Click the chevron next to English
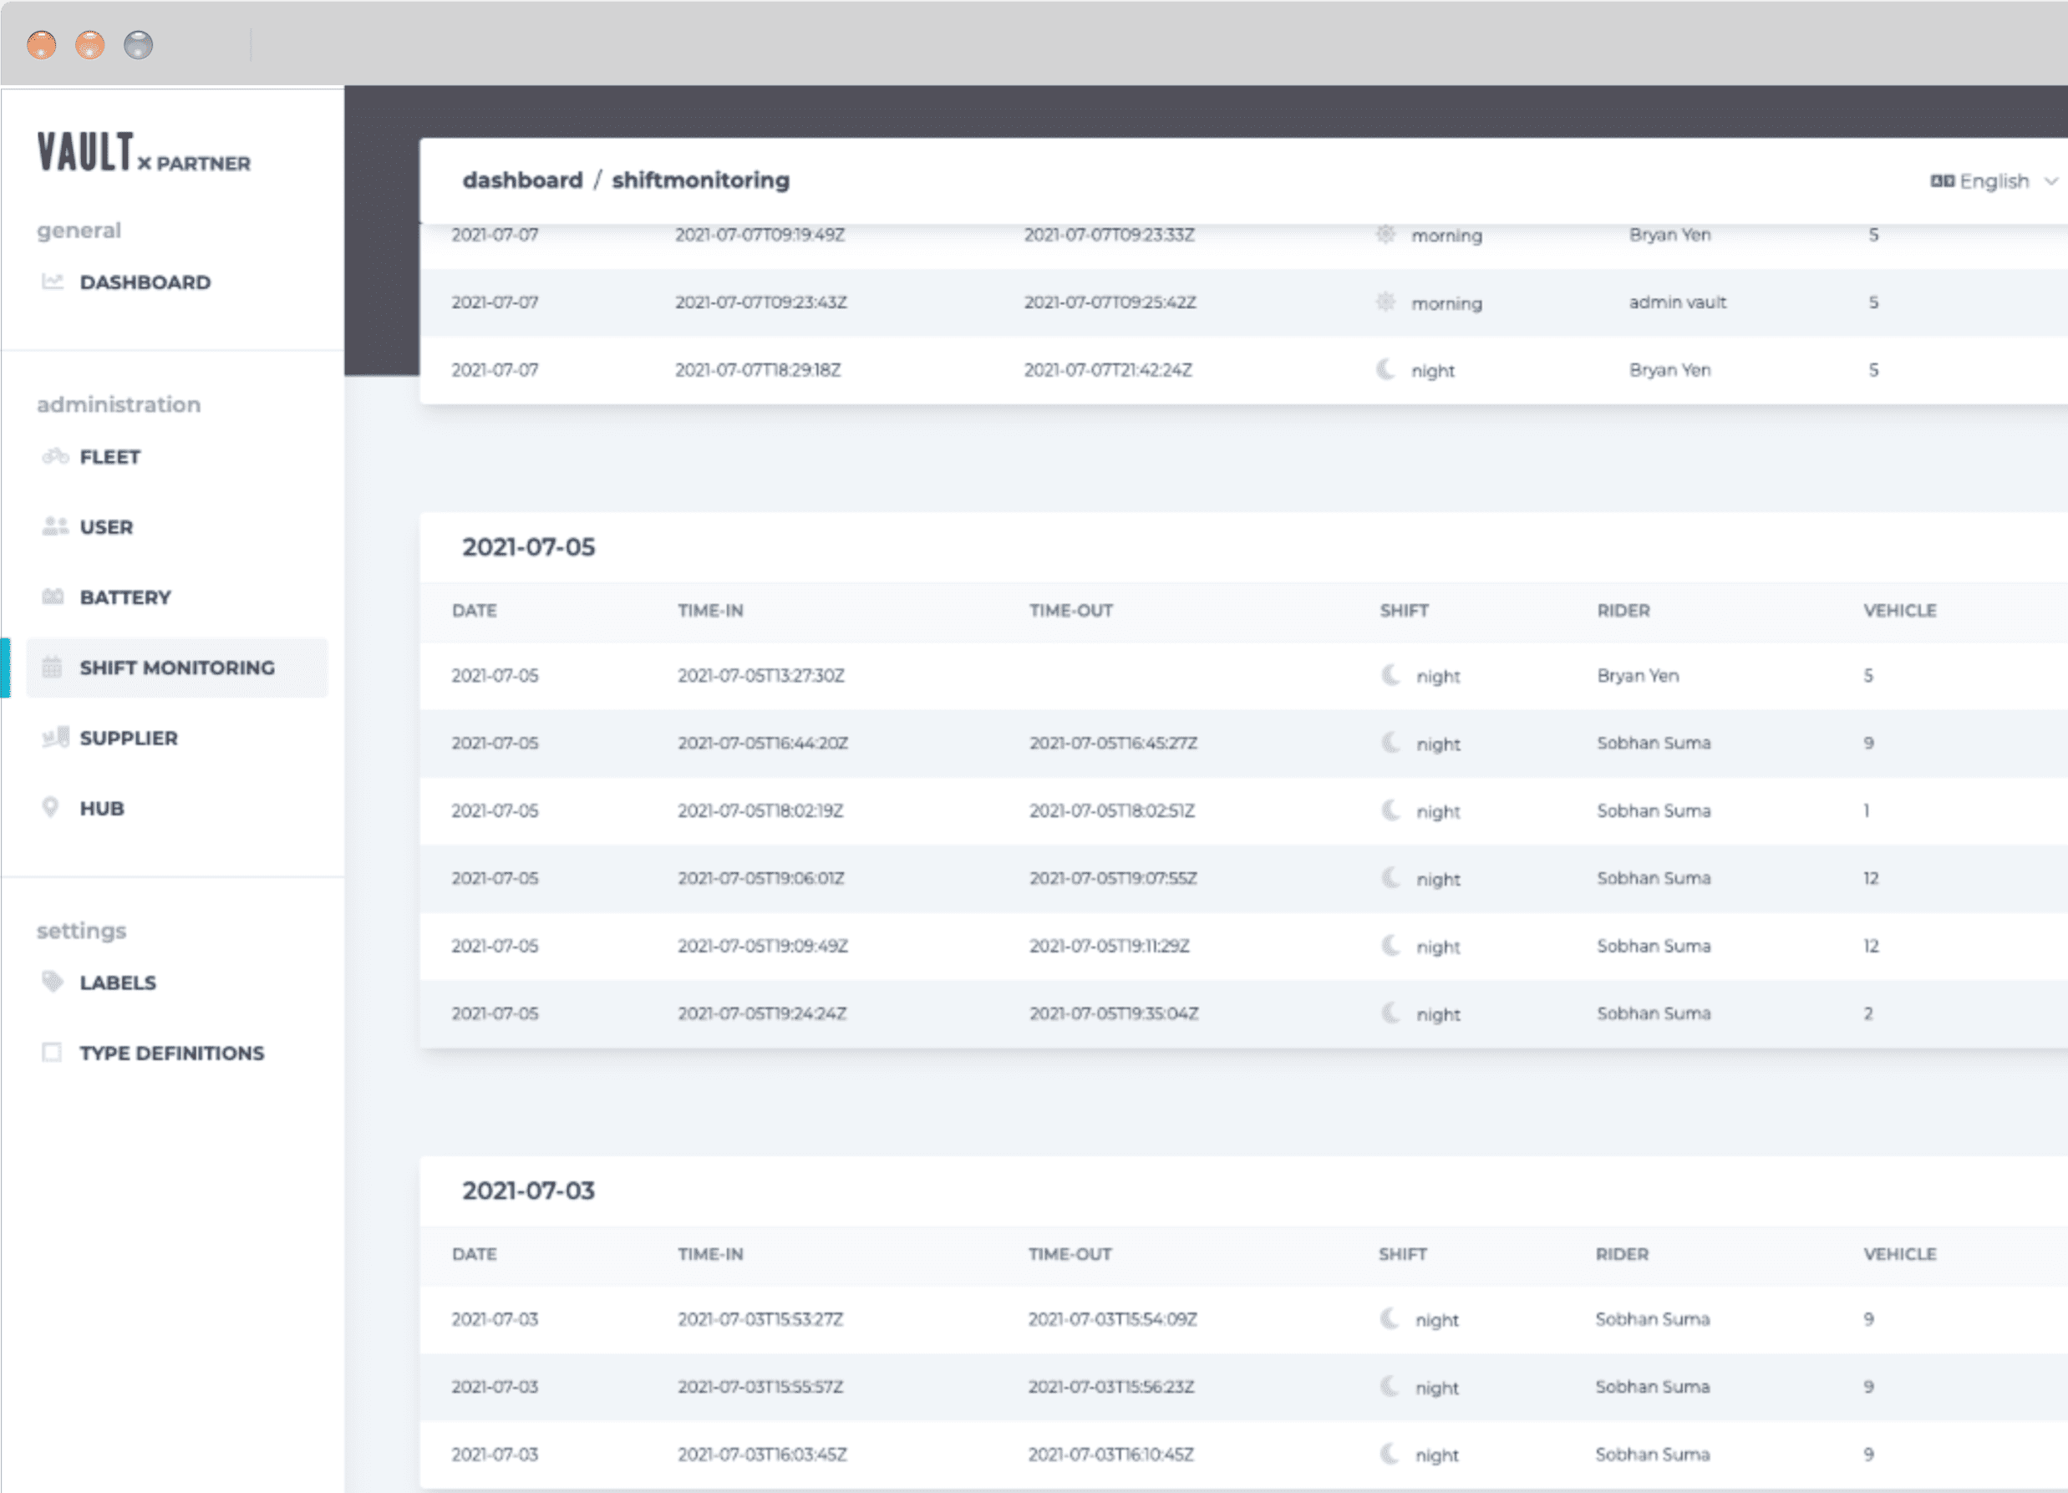Image resolution: width=2068 pixels, height=1493 pixels. [2051, 181]
